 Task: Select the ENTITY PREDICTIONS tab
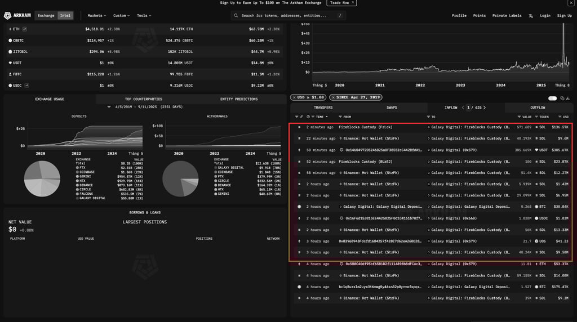tap(239, 99)
